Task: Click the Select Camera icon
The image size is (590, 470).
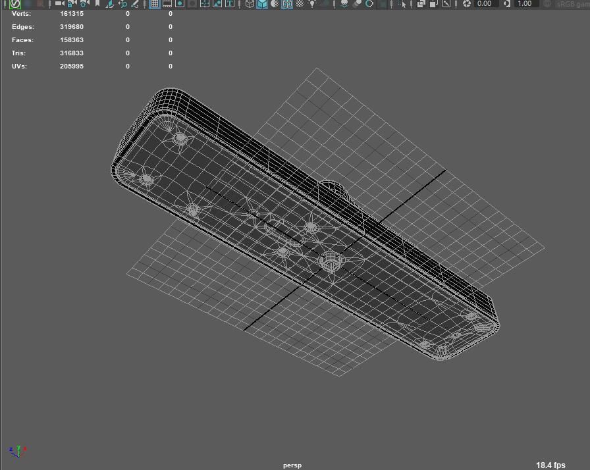Action: coord(60,3)
